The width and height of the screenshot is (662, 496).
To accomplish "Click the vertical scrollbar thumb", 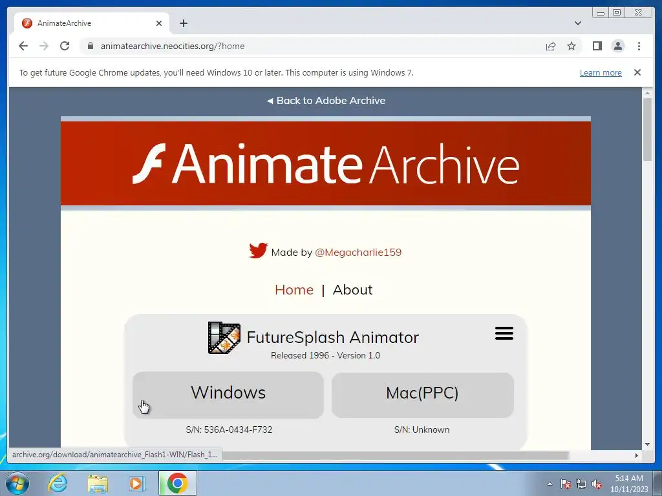I will (x=647, y=129).
